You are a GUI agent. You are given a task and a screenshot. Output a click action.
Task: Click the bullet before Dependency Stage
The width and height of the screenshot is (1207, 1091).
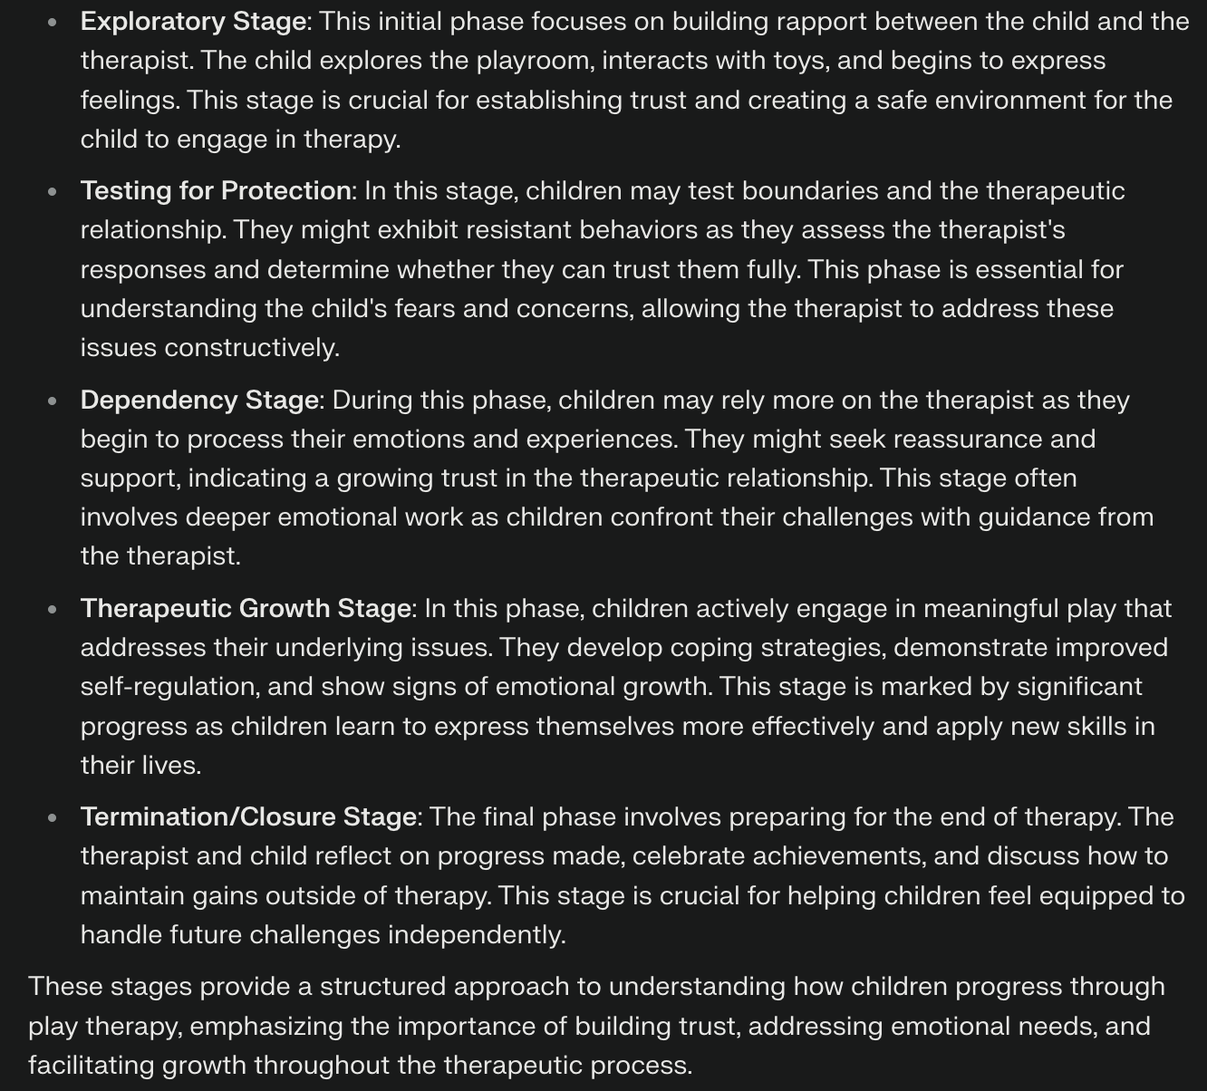click(x=53, y=401)
